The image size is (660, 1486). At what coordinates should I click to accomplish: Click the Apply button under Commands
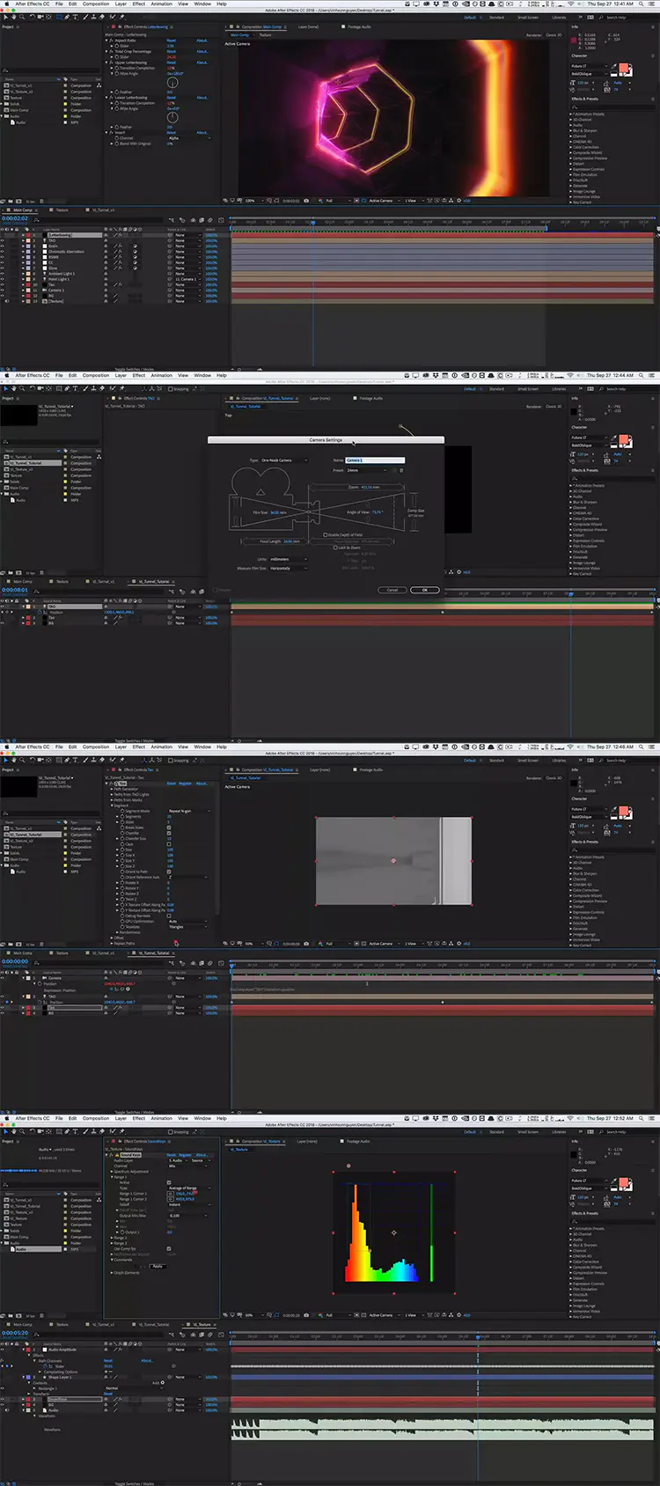(x=158, y=1267)
